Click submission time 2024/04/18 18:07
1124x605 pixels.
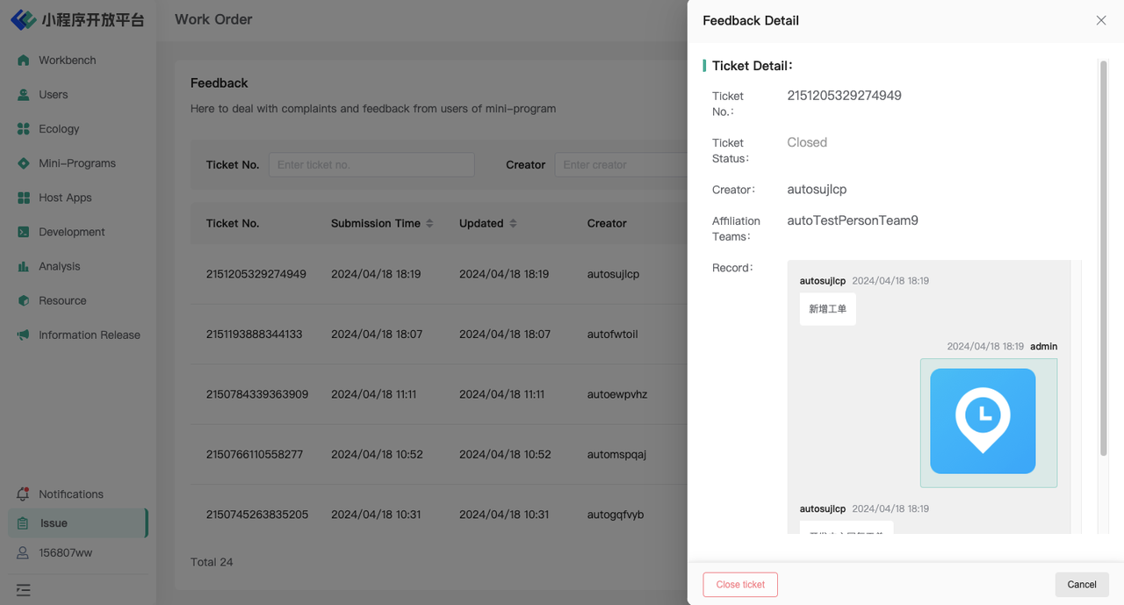[x=377, y=335]
